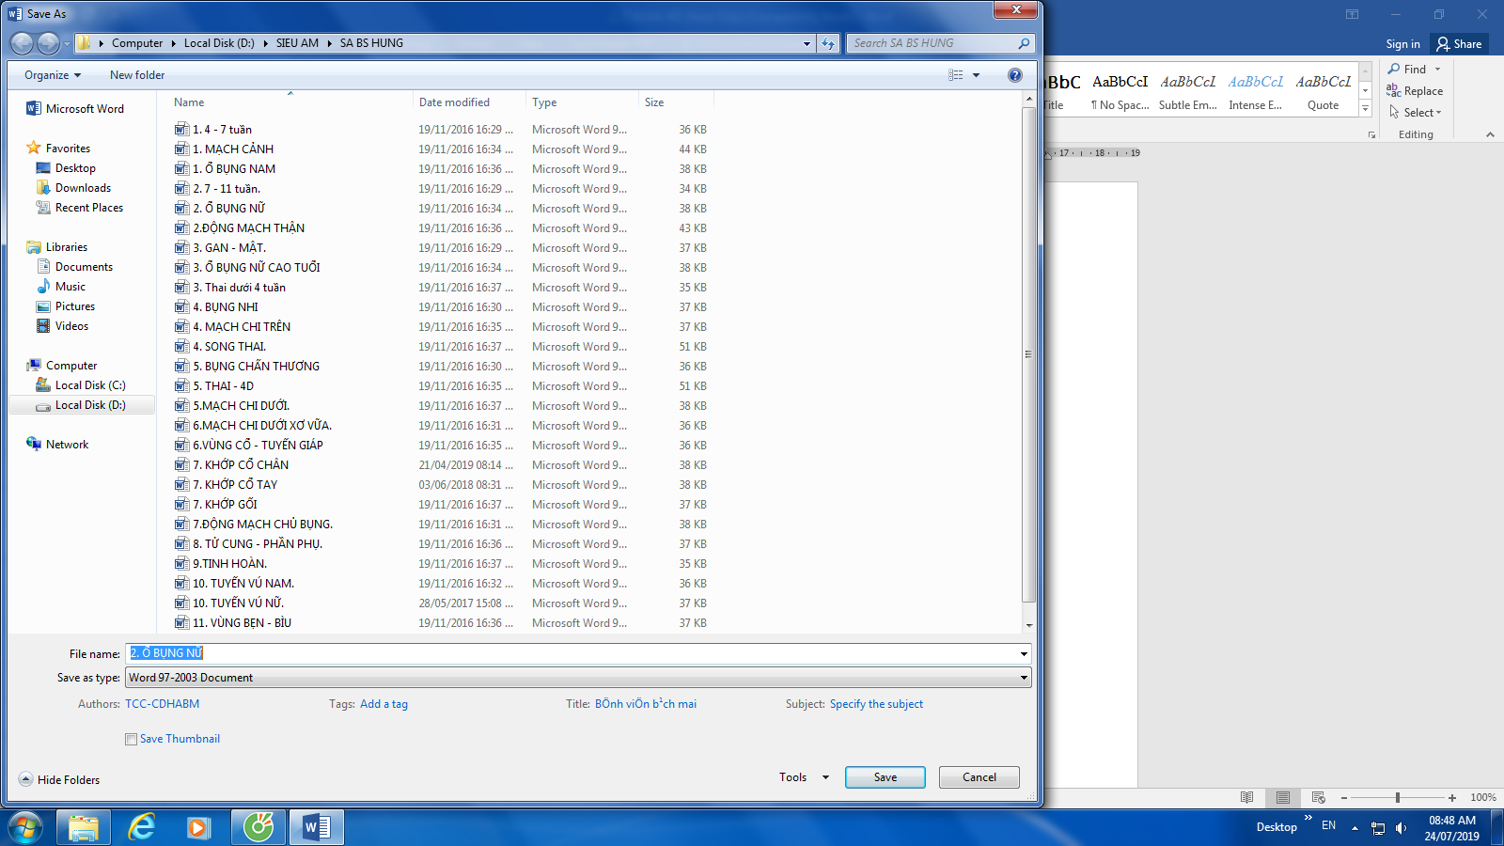This screenshot has width=1504, height=846.
Task: Click the Cancel button
Action: [979, 777]
